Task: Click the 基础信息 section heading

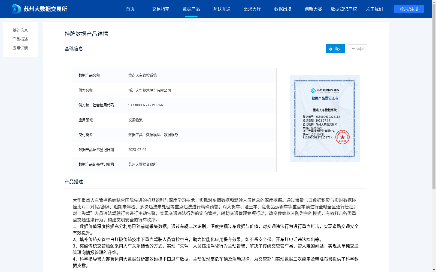Action: coord(74,49)
